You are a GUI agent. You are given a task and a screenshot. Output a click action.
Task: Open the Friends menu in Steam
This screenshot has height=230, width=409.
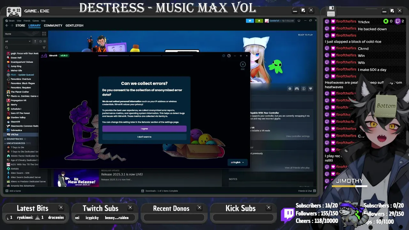27,21
